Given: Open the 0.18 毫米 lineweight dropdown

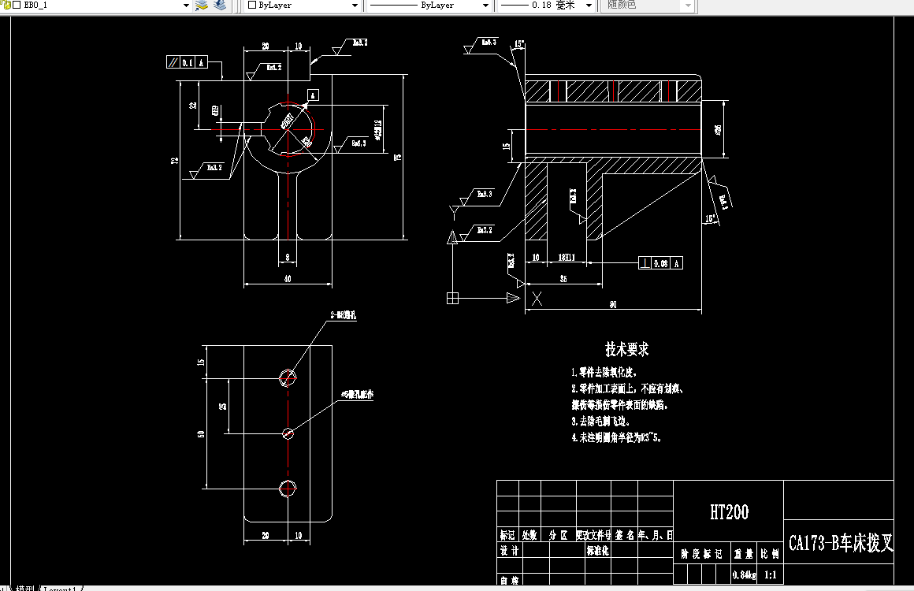Looking at the screenshot, I should (589, 6).
